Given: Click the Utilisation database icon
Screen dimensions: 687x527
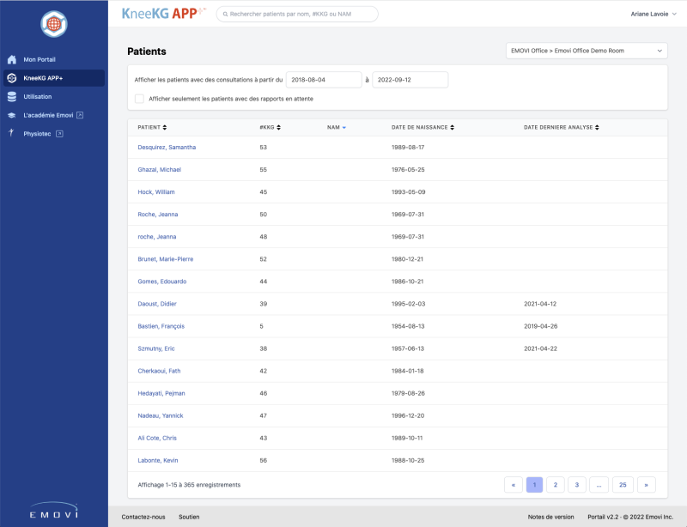Looking at the screenshot, I should (12, 97).
